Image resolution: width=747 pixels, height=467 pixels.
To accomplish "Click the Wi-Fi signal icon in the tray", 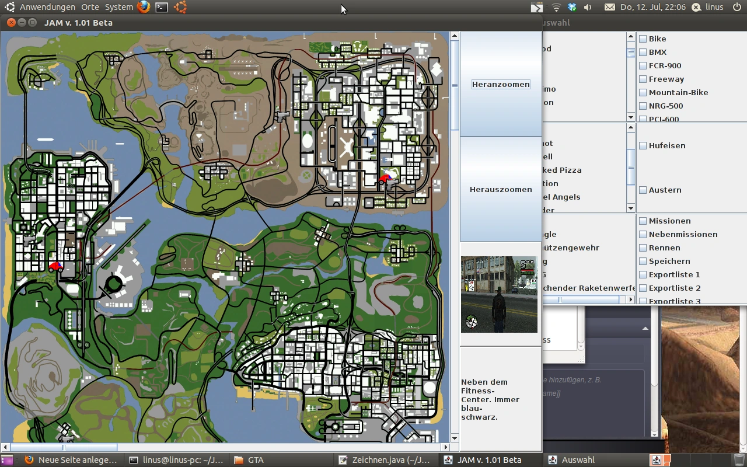I will pyautogui.click(x=556, y=7).
